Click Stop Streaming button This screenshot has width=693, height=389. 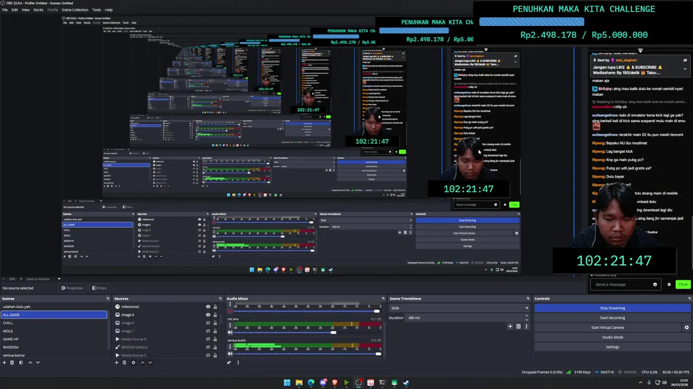pos(612,308)
